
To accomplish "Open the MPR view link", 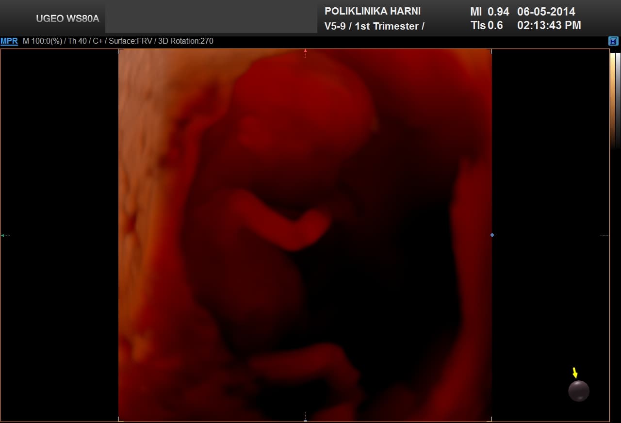I will 9,41.
